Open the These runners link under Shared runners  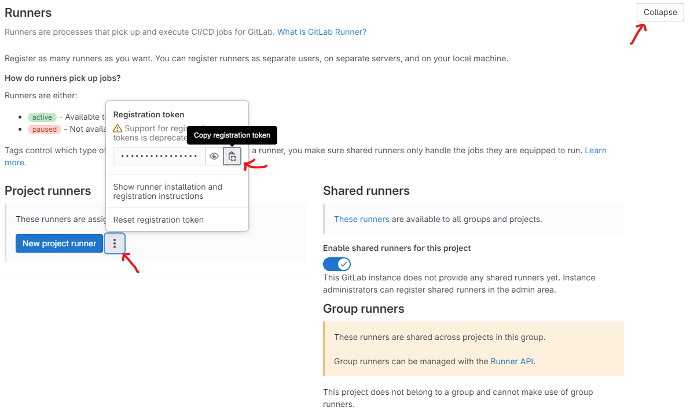[x=362, y=219]
